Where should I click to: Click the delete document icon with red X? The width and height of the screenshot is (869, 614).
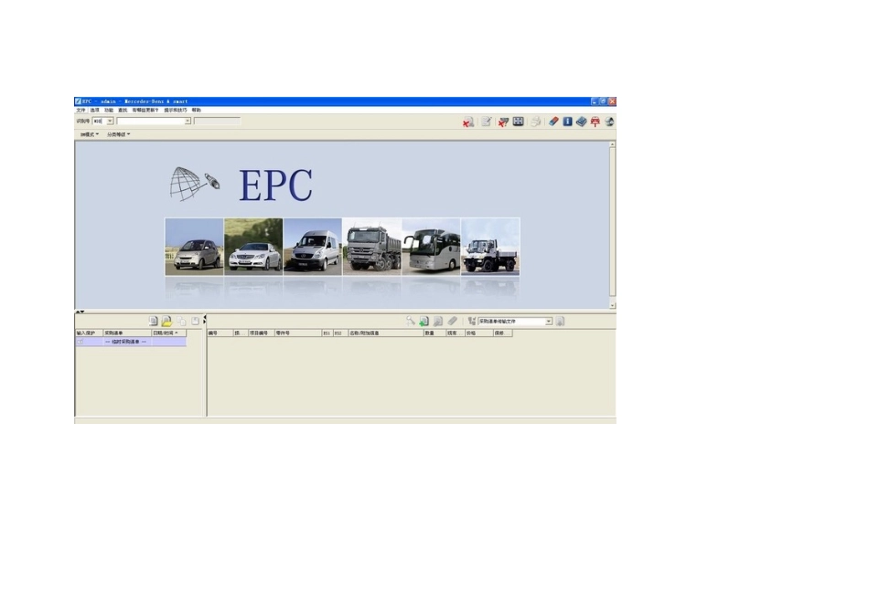[x=468, y=122]
